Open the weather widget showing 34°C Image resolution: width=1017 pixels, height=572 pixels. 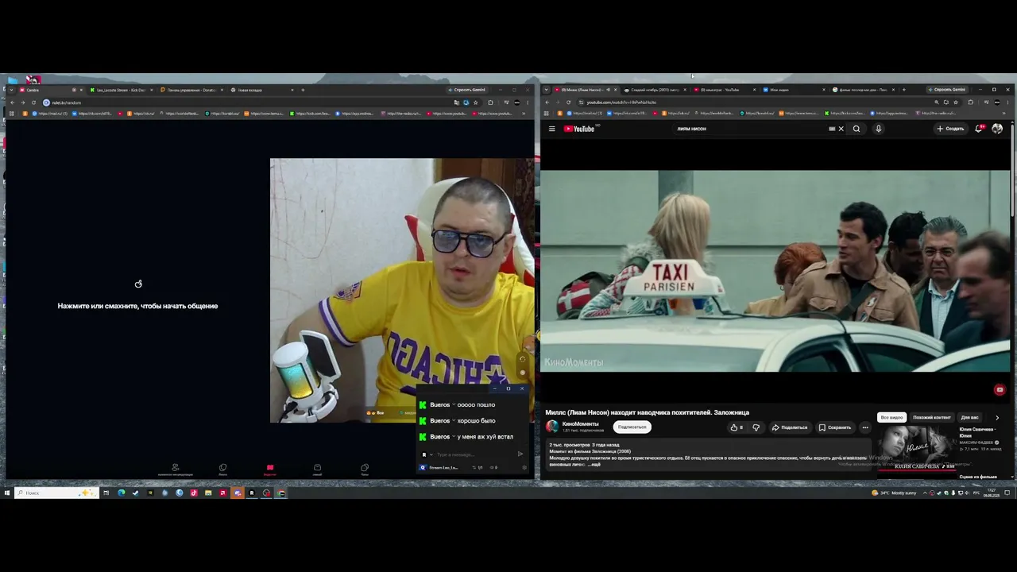tap(894, 493)
